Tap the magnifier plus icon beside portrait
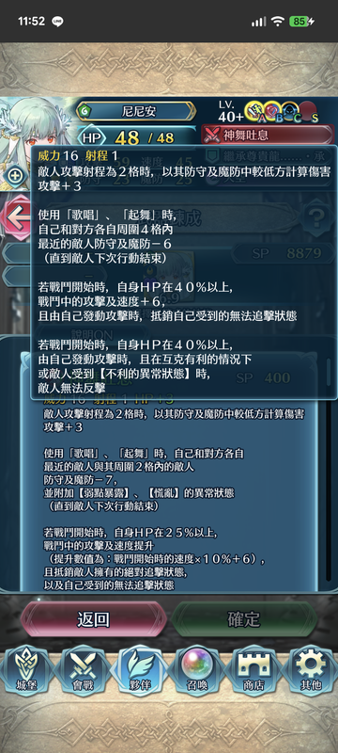This screenshot has width=338, height=753. click(15, 176)
